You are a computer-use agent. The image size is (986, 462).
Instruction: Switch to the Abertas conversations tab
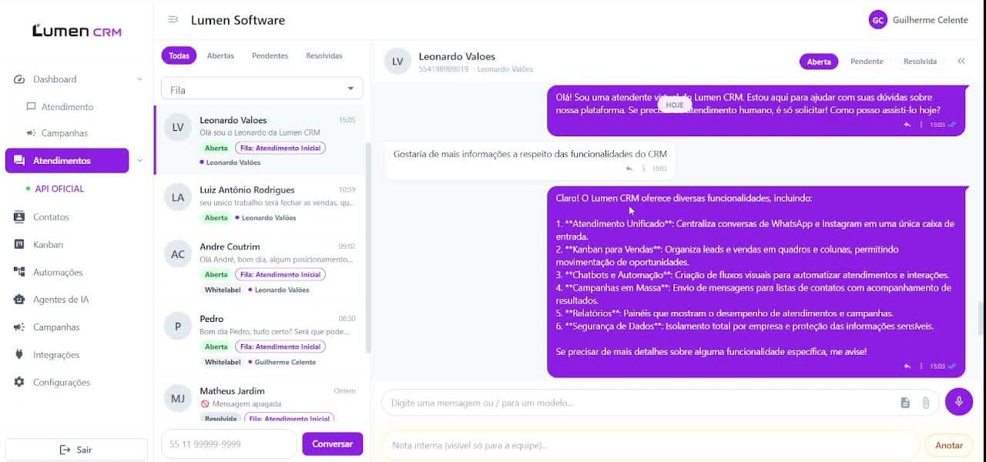pos(220,55)
